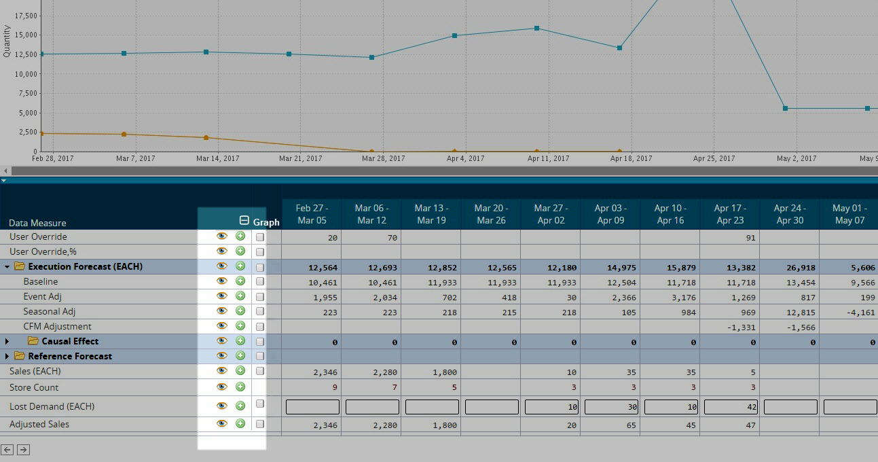Screen dimensions: 878x462
Task: Collapse the Graph column with minus icon
Action: point(244,221)
